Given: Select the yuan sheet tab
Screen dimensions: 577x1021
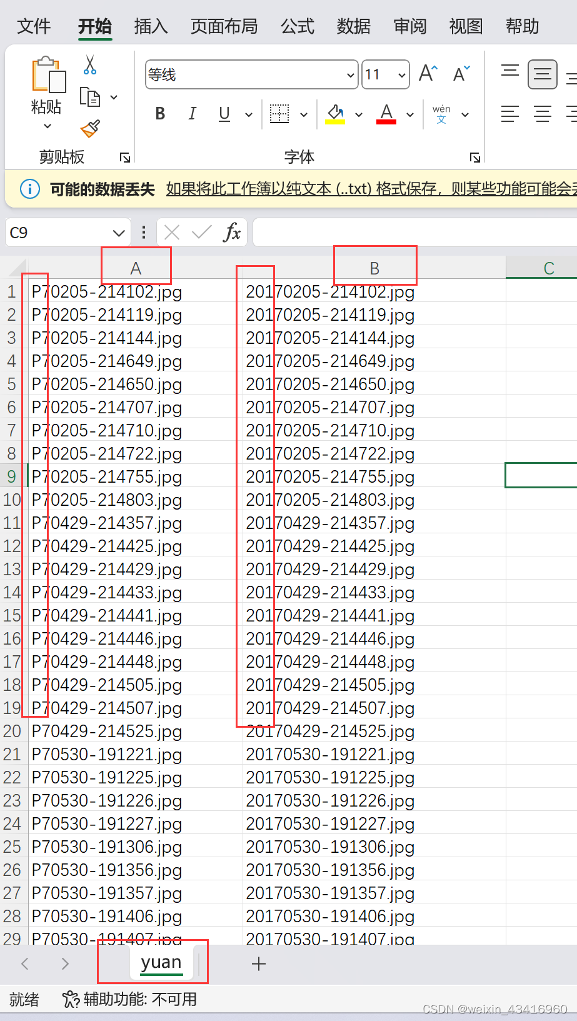Looking at the screenshot, I should click(161, 963).
